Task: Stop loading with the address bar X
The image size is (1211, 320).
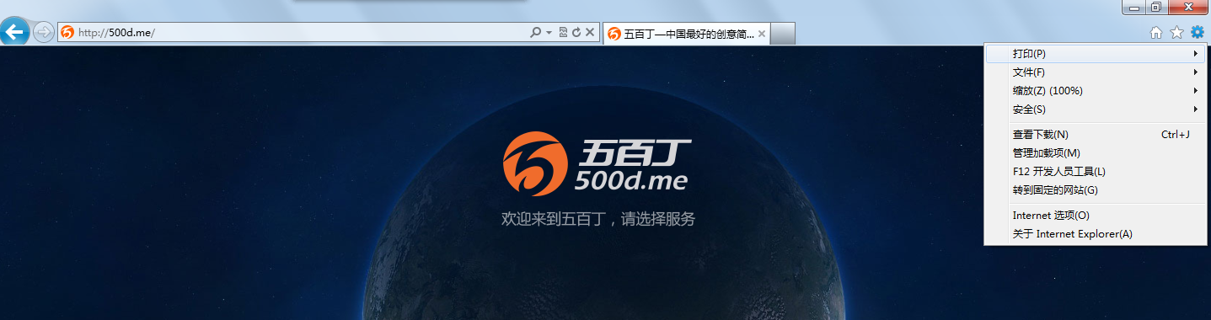Action: pos(590,33)
